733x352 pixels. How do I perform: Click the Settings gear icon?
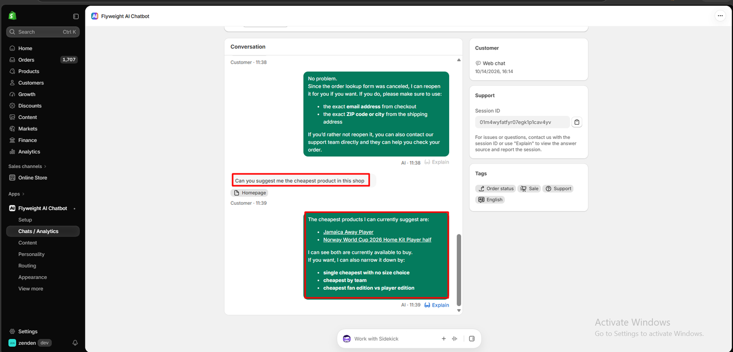point(13,331)
